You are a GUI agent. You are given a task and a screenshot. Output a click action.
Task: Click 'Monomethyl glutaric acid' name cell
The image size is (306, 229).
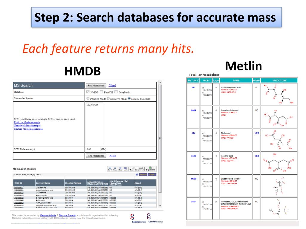pyautogui.click(x=46, y=205)
